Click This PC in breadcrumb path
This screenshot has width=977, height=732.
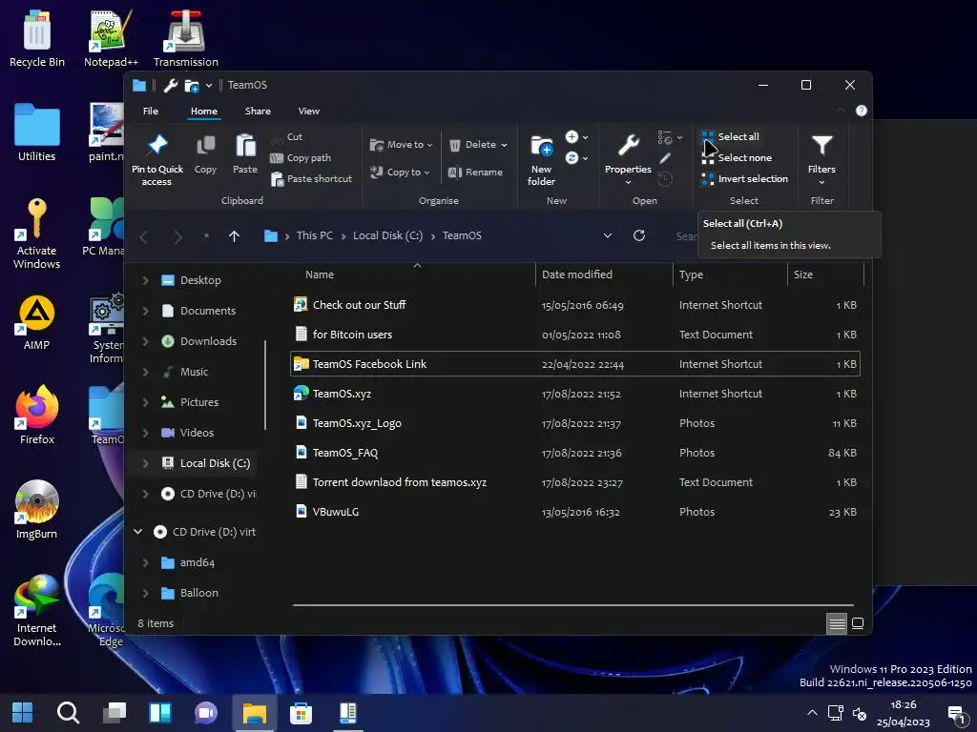[x=315, y=236]
